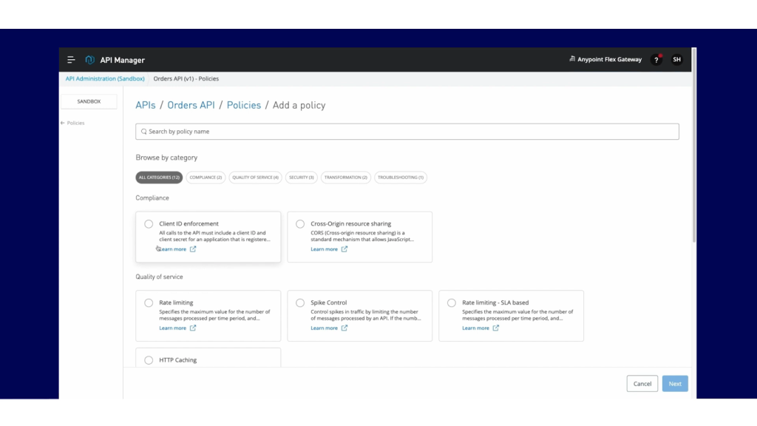Click the page's vertical scrollbar
The width and height of the screenshot is (757, 426).
point(693,163)
